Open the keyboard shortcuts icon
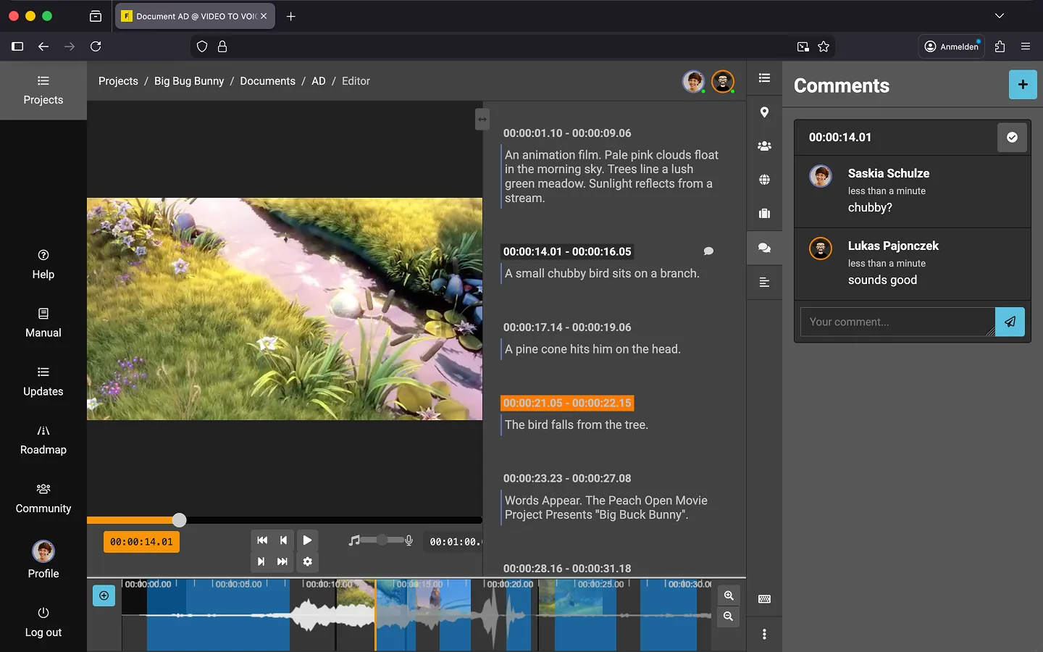Image resolution: width=1043 pixels, height=652 pixels. coord(764,599)
